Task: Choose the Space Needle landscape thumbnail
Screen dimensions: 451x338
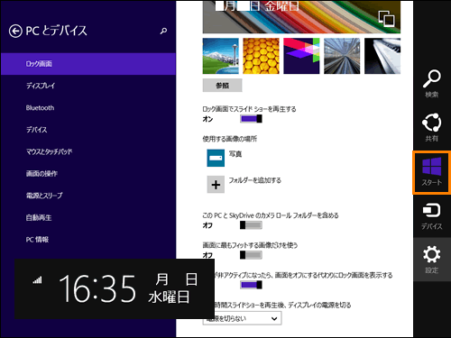Action: pyautogui.click(x=221, y=56)
